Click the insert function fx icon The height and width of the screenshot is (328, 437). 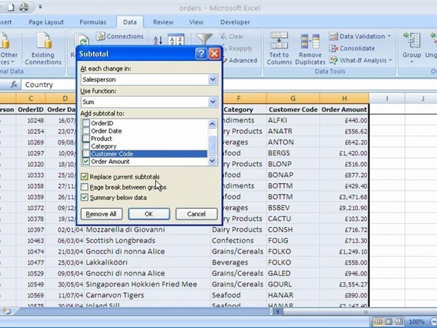click(14, 85)
